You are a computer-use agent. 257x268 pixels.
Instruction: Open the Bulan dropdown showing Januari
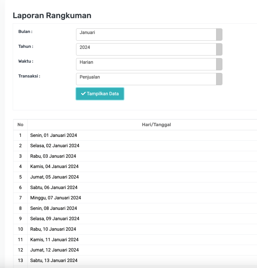pos(146,35)
